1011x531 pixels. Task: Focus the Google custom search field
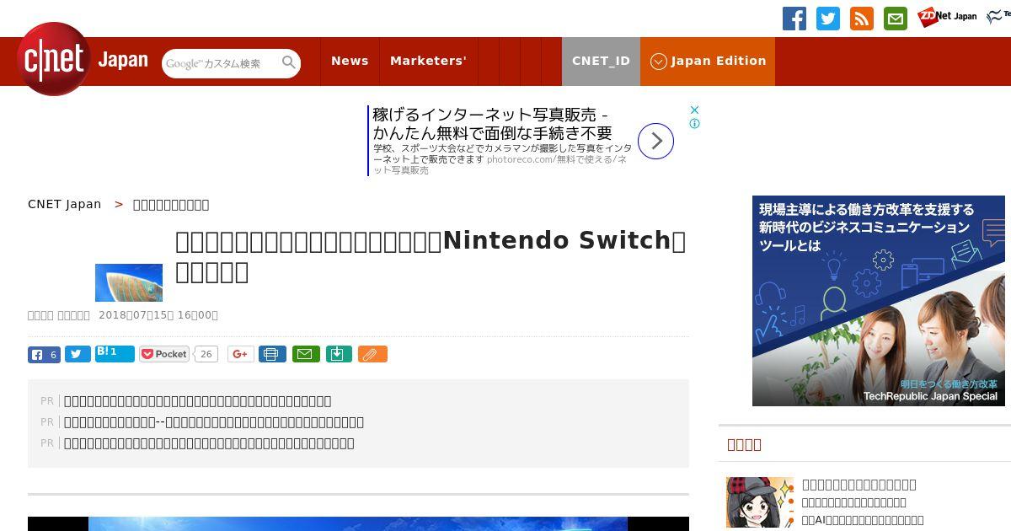click(222, 63)
